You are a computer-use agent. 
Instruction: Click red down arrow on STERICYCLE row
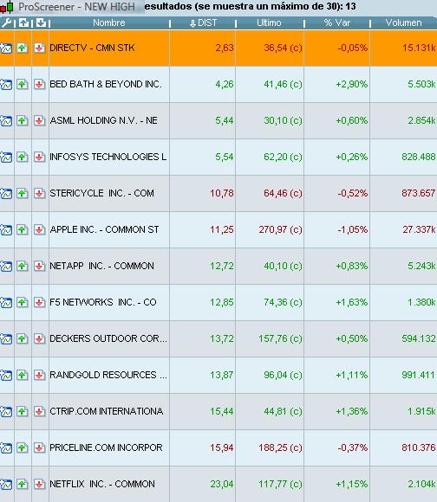39,193
